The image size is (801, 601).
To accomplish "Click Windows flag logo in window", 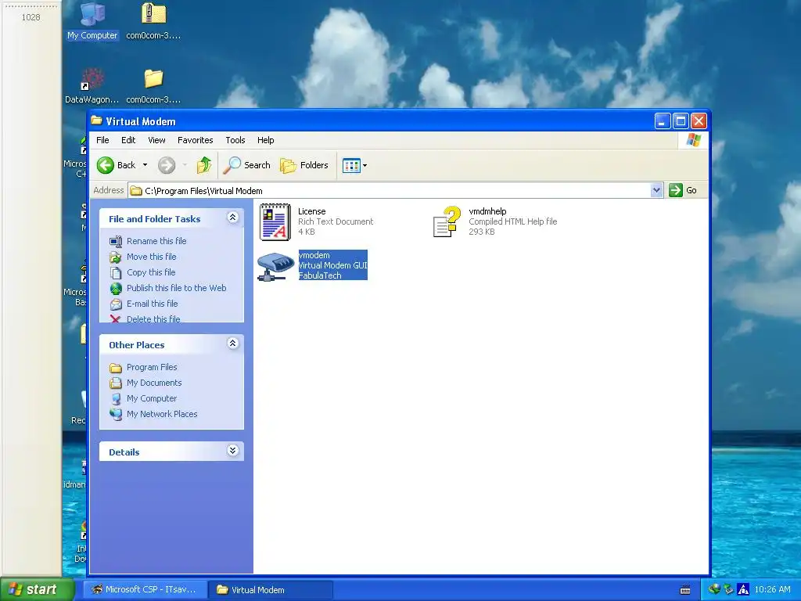I will (694, 139).
